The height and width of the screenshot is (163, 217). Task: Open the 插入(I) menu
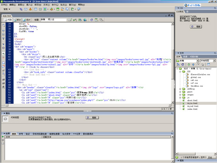pos(29,5)
